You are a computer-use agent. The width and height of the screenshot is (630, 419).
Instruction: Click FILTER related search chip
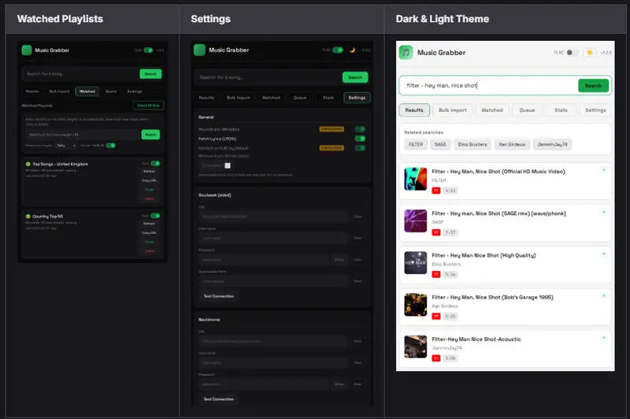(416, 144)
